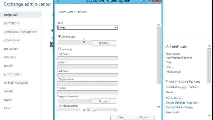Click the details pane scroll down arrow
The height and width of the screenshot is (120, 213).
coord(209,116)
